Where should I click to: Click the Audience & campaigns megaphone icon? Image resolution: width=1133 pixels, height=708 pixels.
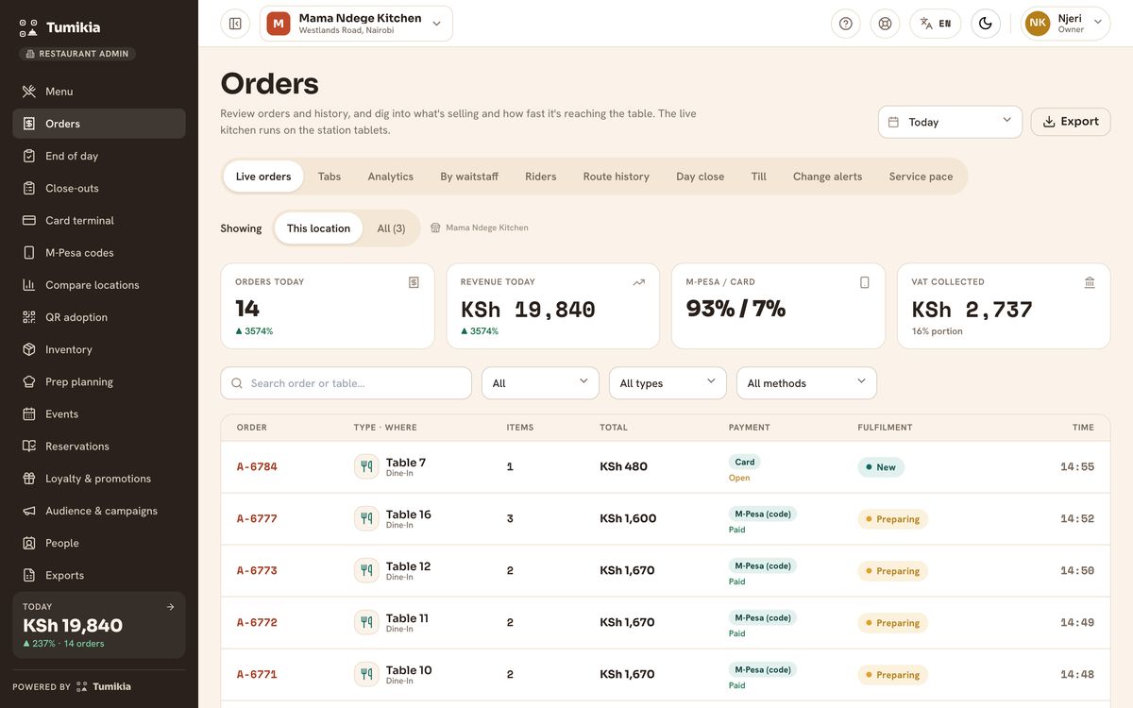tap(29, 511)
